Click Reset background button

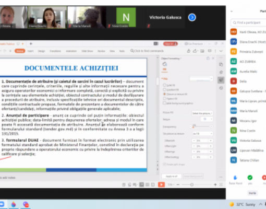click(x=193, y=176)
